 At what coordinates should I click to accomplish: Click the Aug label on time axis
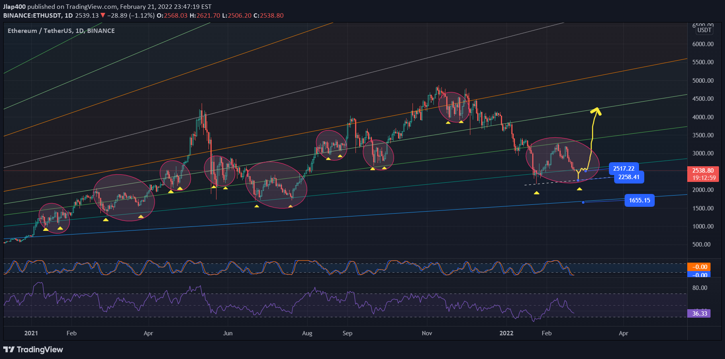click(x=307, y=333)
